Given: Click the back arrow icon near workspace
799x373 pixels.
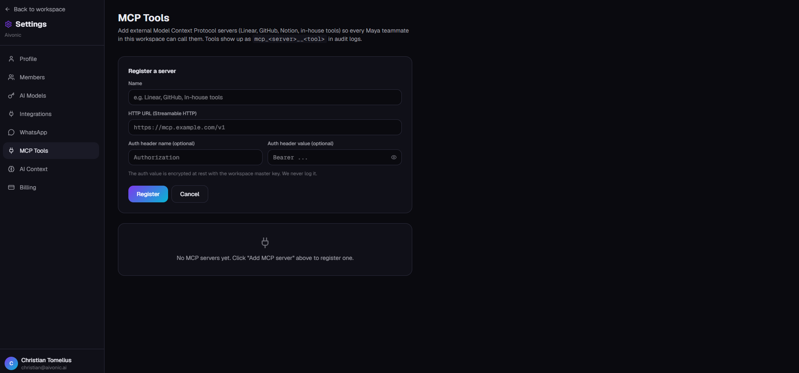Looking at the screenshot, I should pos(8,9).
